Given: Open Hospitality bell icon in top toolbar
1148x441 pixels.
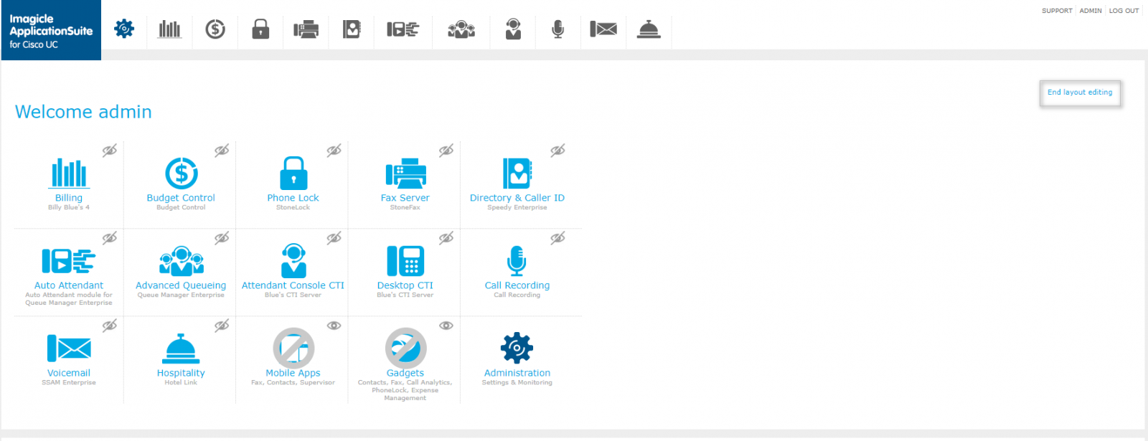Looking at the screenshot, I should coord(649,29).
